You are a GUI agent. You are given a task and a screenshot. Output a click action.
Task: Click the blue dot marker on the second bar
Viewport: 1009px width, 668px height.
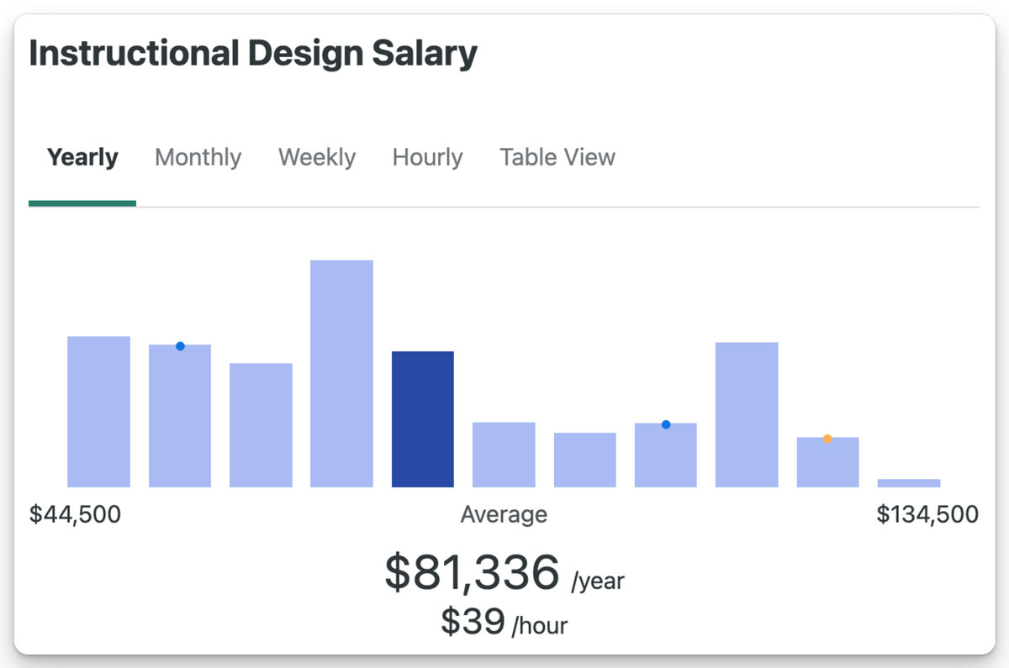coord(180,345)
